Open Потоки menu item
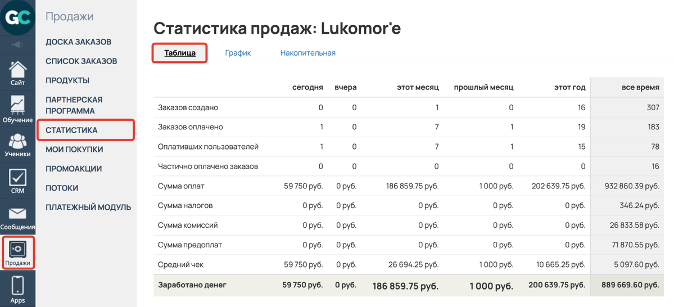Image resolution: width=674 pixels, height=307 pixels. click(62, 188)
